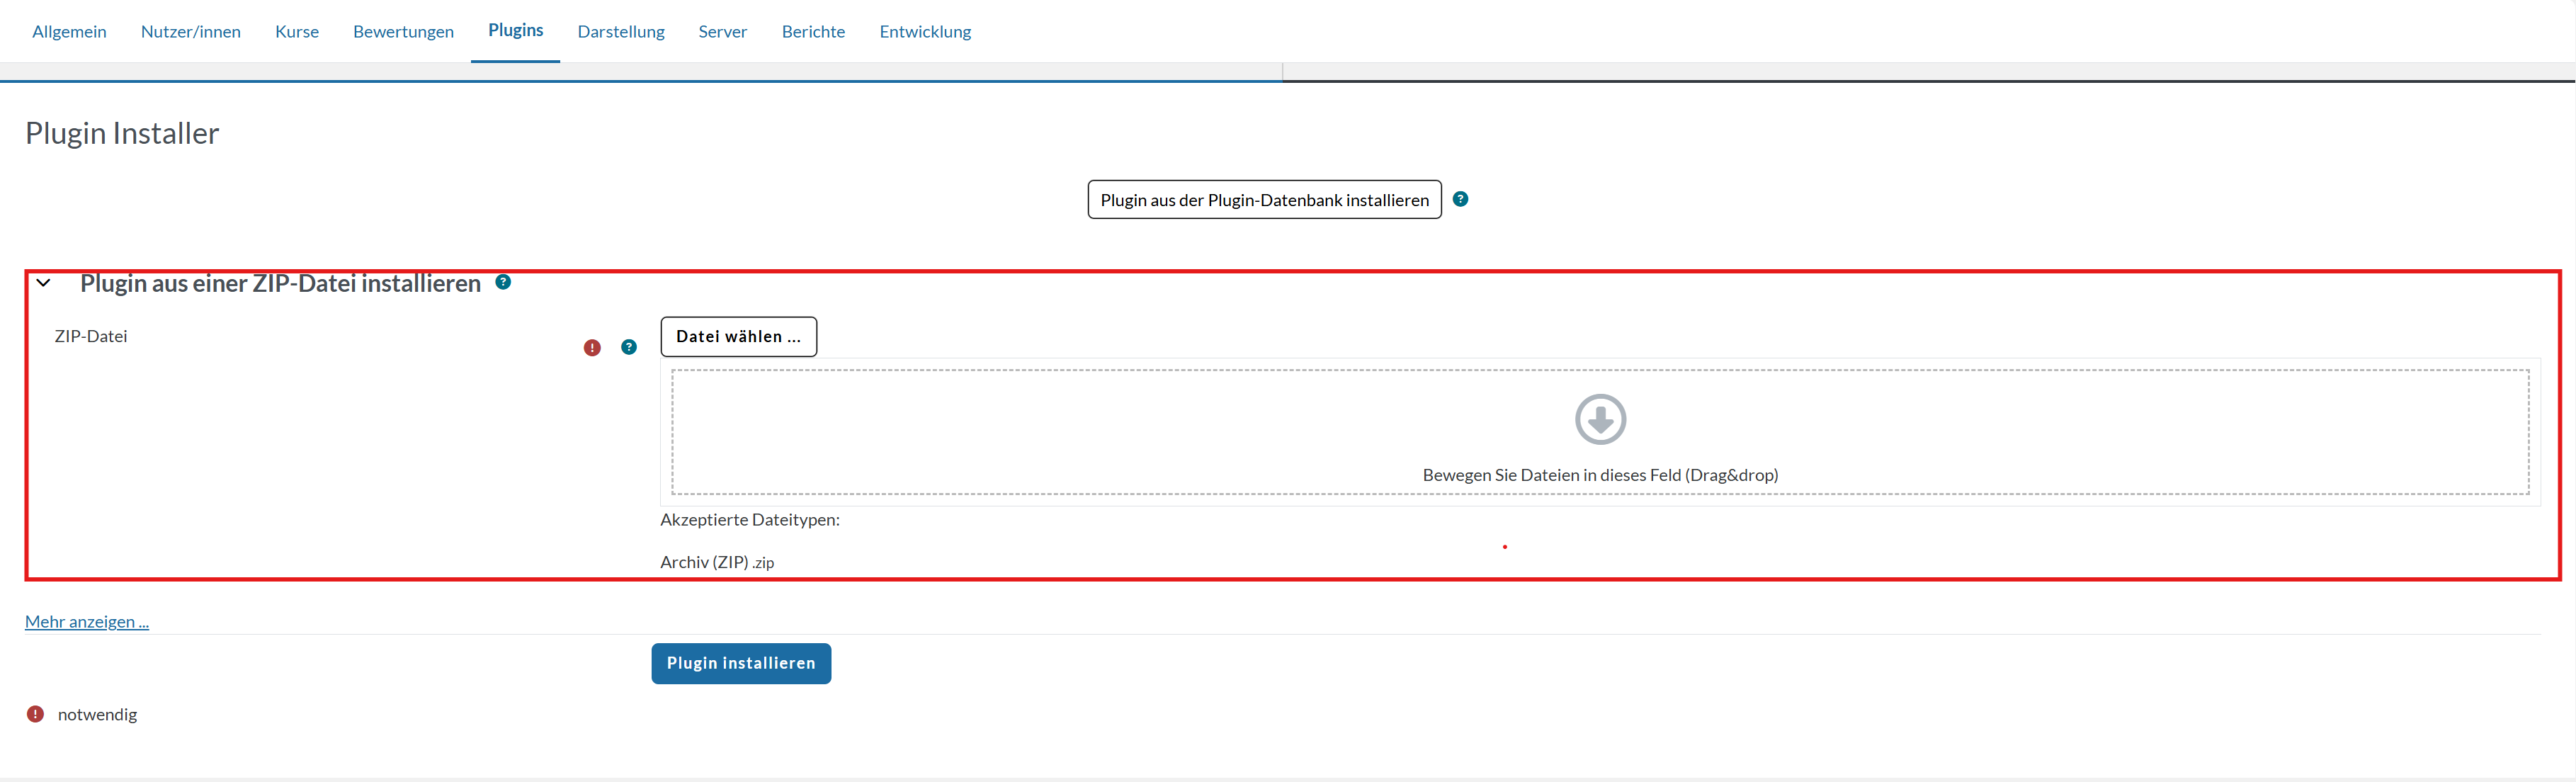Switch to the Nutzer/innen tab
The image size is (2576, 782).
(x=190, y=31)
